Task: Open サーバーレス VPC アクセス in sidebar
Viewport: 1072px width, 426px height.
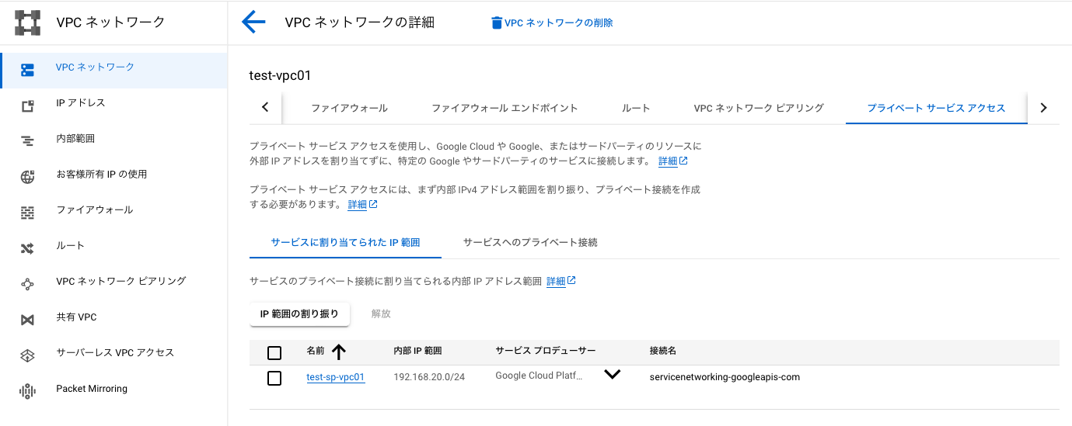Action: 113,353
